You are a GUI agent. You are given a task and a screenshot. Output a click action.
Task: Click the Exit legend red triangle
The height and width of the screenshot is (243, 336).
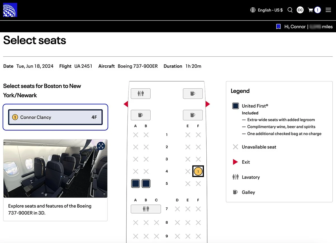235,162
